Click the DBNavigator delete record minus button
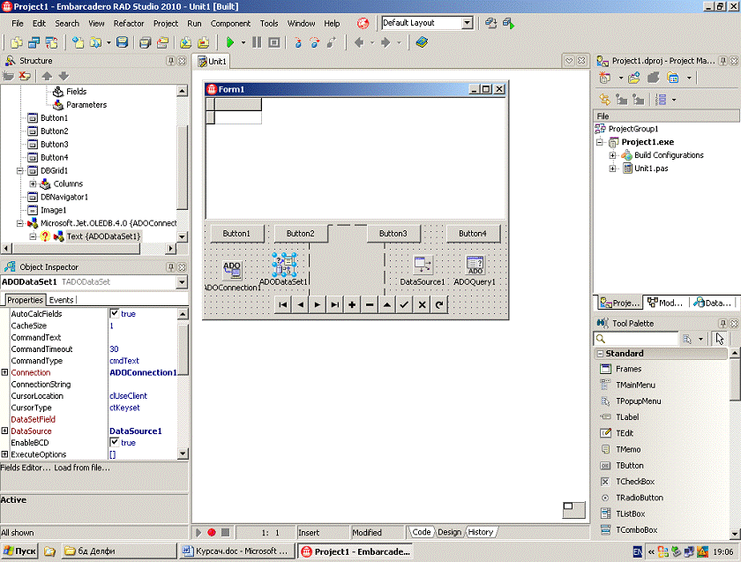 pyautogui.click(x=370, y=304)
